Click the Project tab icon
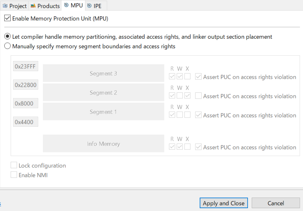The height and width of the screenshot is (211, 303). 5,6
